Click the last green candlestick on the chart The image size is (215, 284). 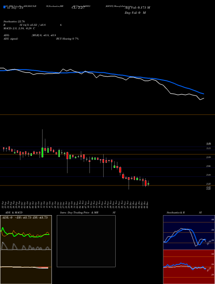coord(148,184)
